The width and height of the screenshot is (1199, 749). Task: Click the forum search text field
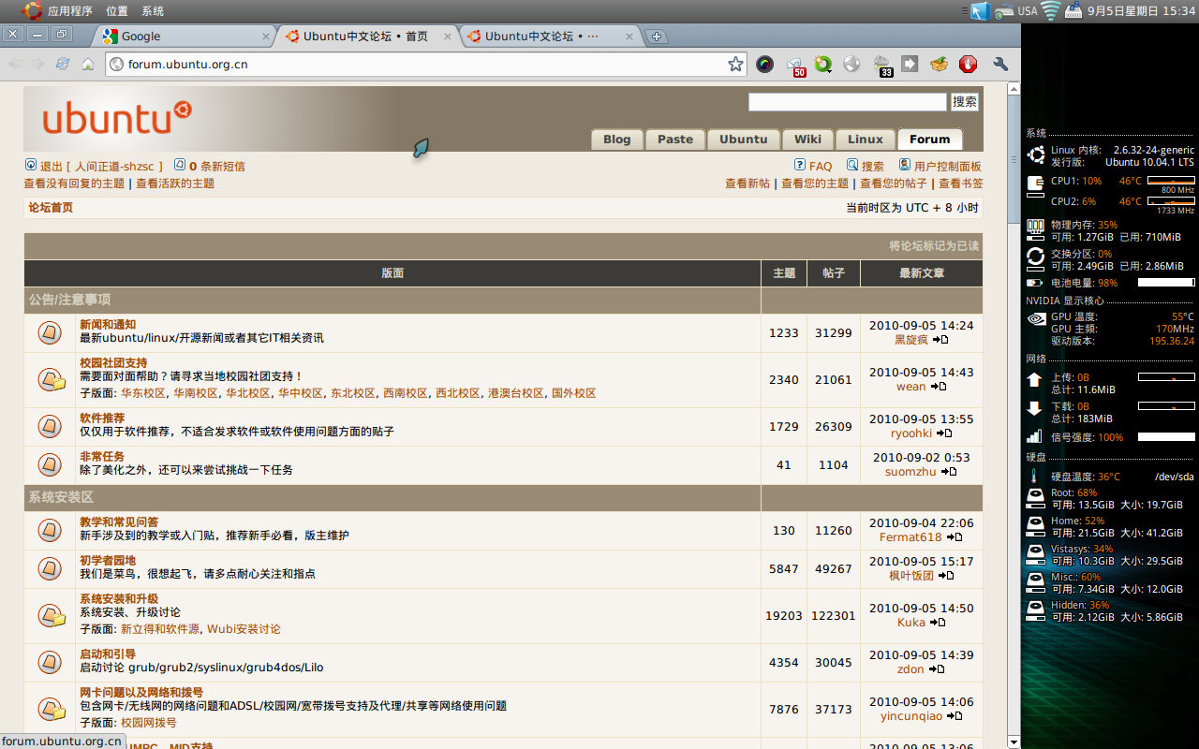tap(848, 101)
